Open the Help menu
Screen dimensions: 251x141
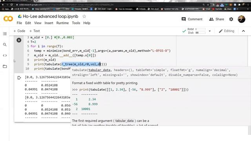coord(87,23)
